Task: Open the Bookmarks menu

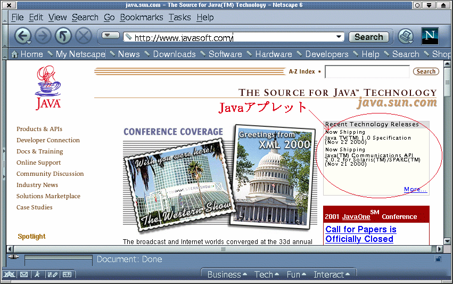Action: pyautogui.click(x=142, y=18)
